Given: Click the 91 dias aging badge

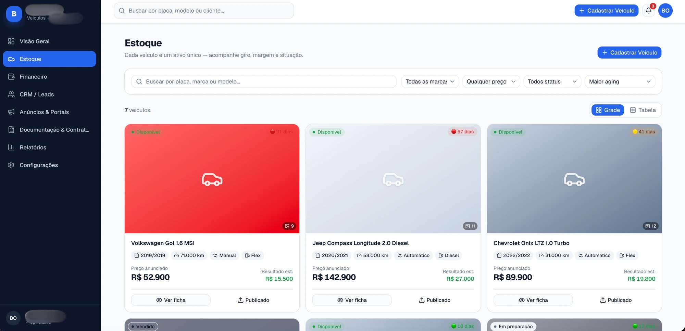Looking at the screenshot, I should (281, 132).
